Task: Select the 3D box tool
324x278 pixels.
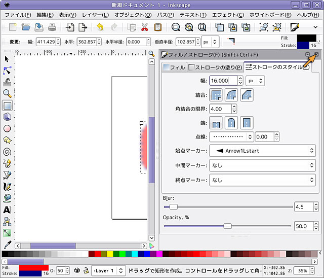Action: click(x=7, y=117)
